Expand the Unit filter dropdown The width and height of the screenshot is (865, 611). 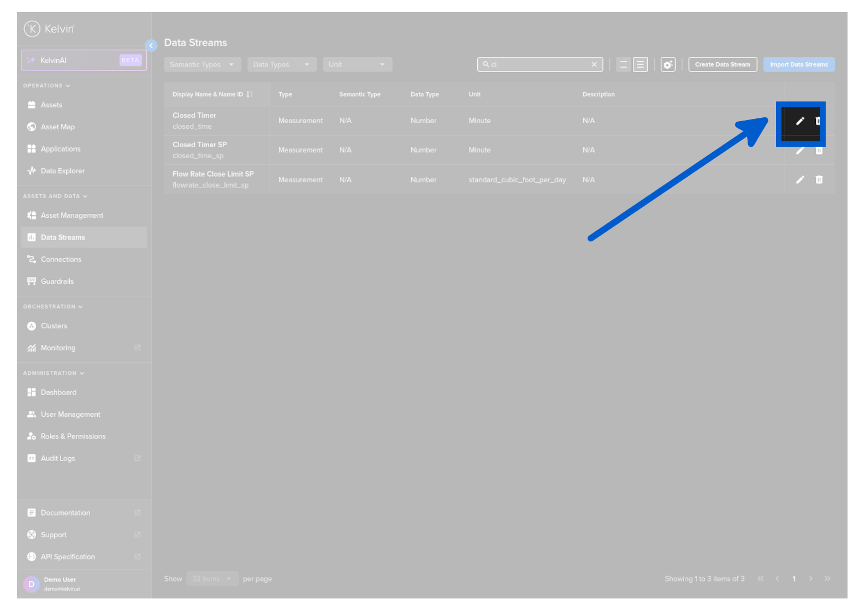tap(357, 64)
